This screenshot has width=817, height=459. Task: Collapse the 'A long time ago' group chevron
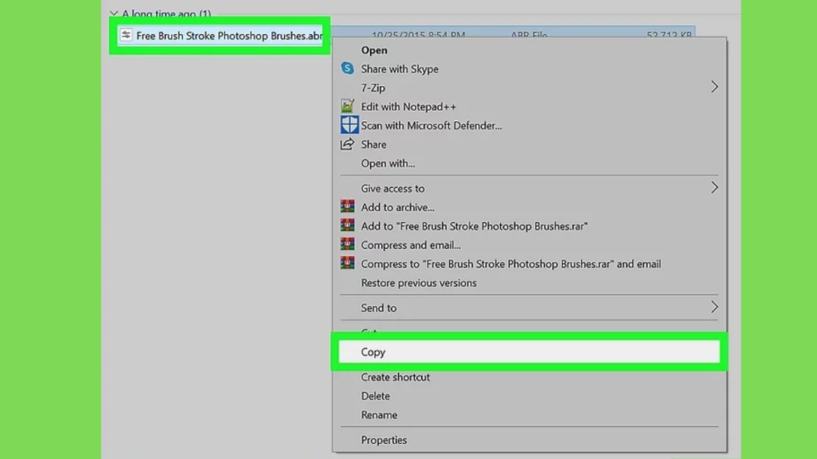(x=114, y=14)
